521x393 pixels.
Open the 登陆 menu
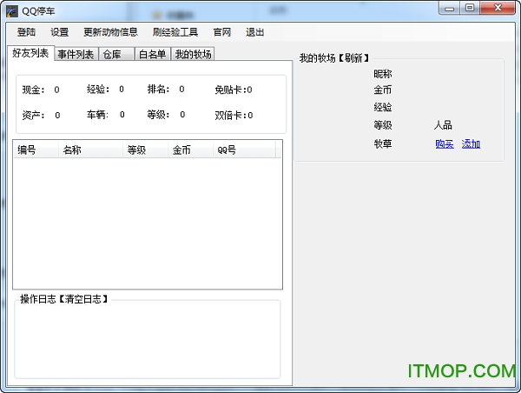[x=27, y=32]
